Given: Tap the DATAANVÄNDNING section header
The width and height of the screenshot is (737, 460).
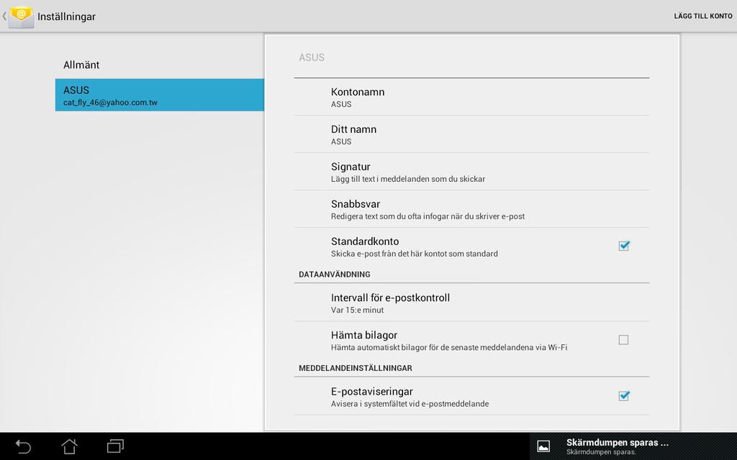Looking at the screenshot, I should pos(335,275).
